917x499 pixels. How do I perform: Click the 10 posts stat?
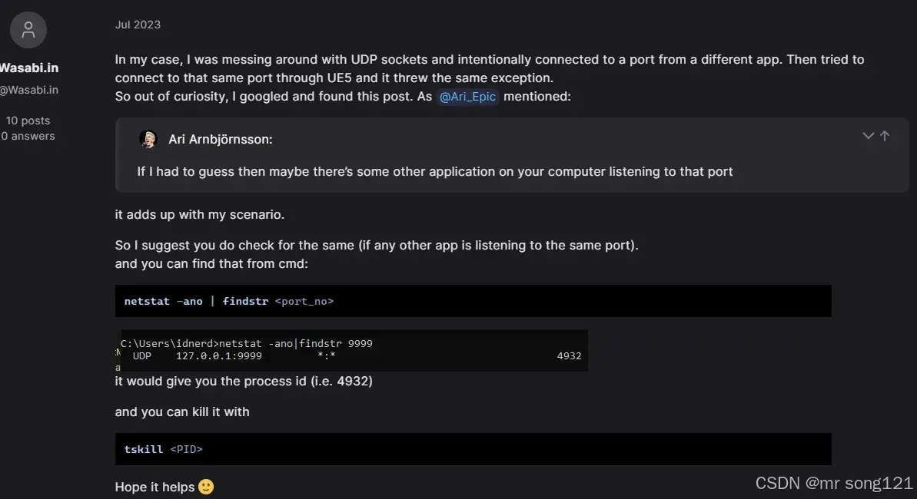[x=28, y=120]
